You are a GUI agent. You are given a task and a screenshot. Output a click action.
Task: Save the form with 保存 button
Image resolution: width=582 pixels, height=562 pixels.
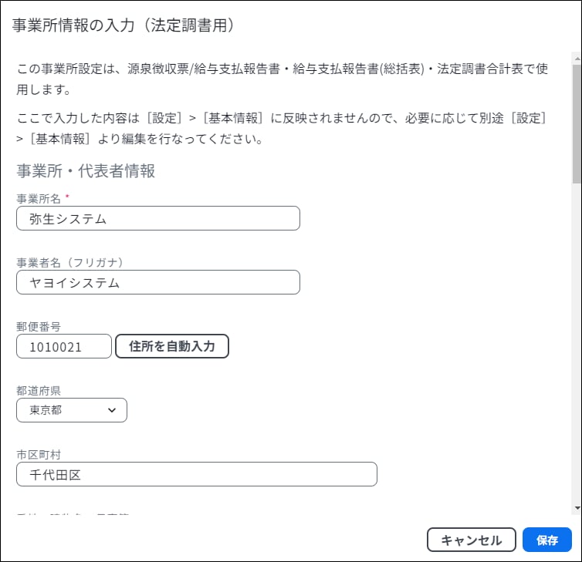click(x=546, y=540)
